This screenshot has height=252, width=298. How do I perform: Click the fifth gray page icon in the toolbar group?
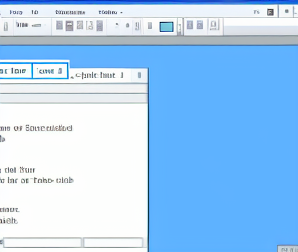(100, 26)
